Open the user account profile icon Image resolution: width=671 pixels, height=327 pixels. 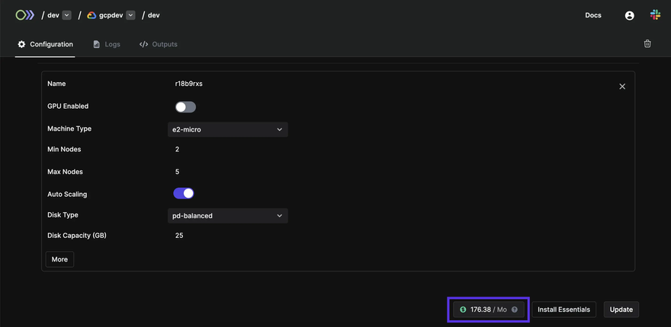click(629, 15)
